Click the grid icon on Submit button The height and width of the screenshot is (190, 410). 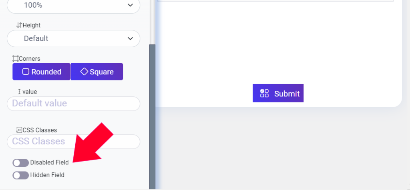click(x=264, y=93)
